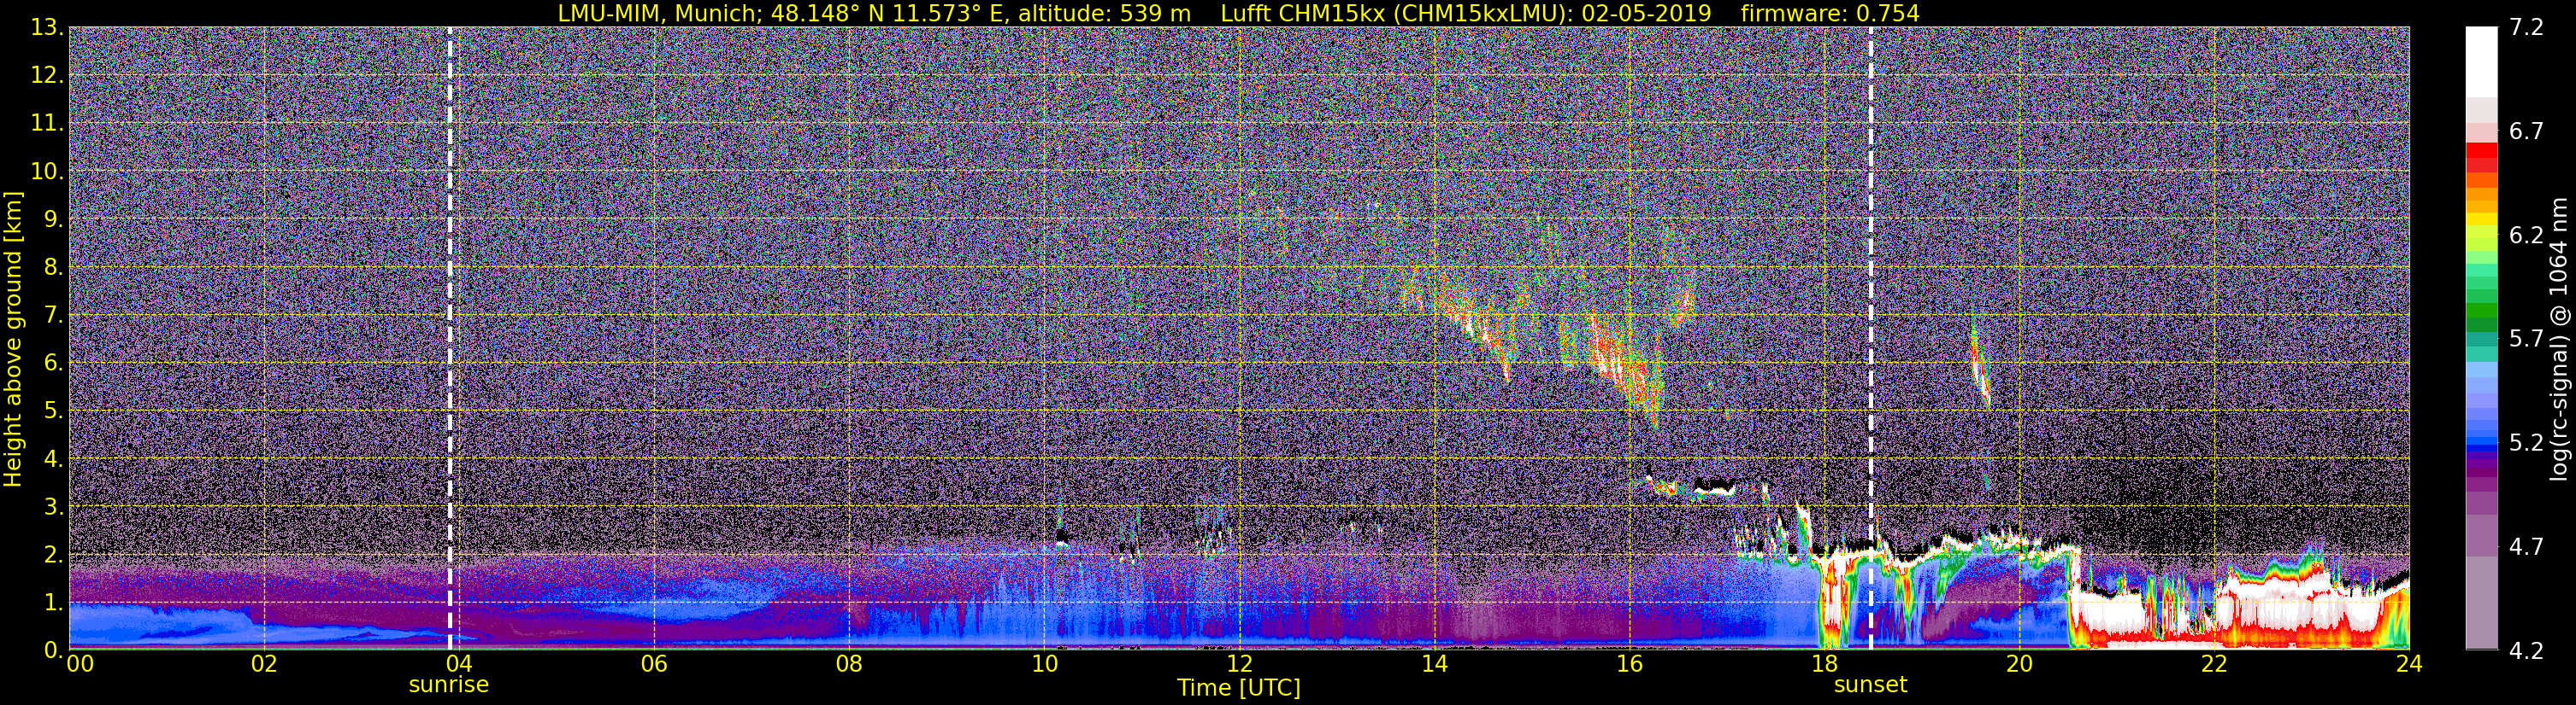Click the x-axis tick label '20'
2576x705 pixels.
click(x=2019, y=665)
